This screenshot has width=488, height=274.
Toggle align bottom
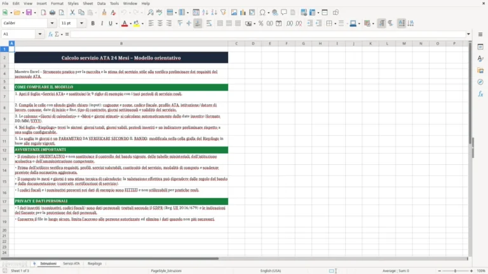198,23
